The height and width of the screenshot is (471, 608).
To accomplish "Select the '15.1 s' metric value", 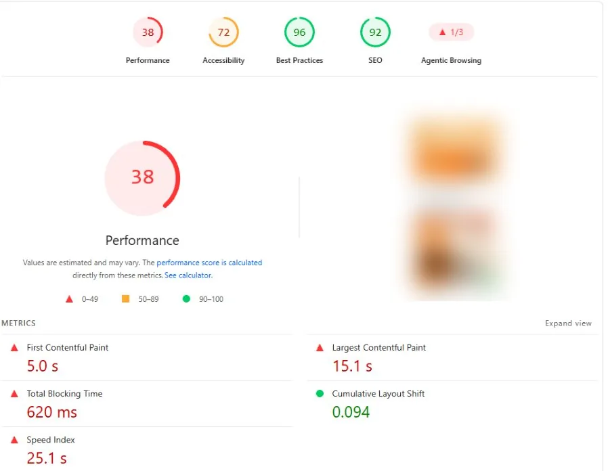I will pyautogui.click(x=353, y=366).
